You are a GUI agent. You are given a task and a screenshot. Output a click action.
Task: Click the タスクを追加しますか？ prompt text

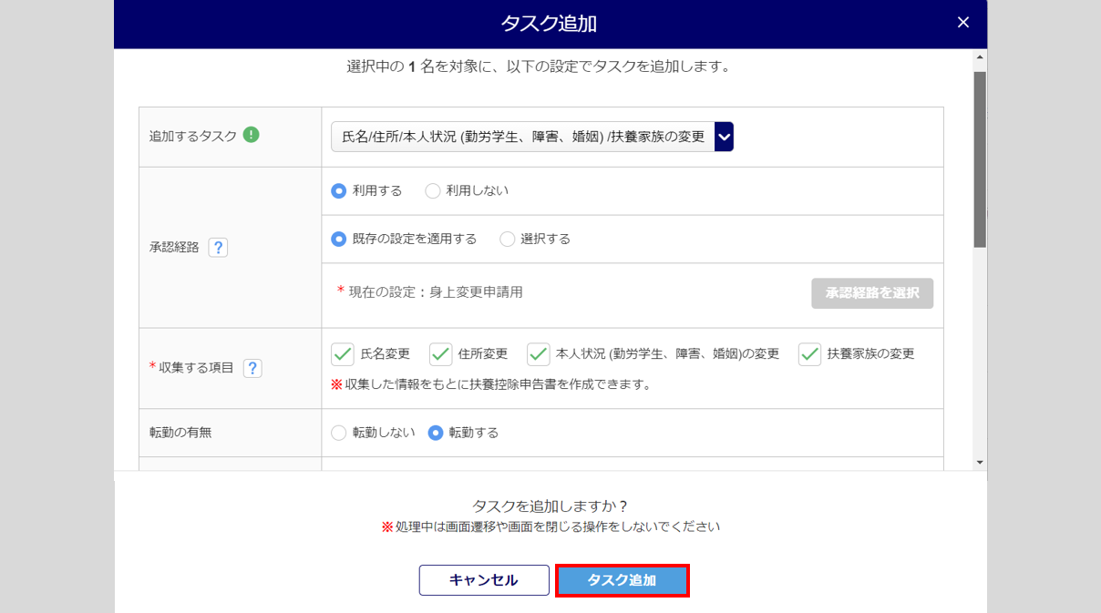(x=550, y=506)
